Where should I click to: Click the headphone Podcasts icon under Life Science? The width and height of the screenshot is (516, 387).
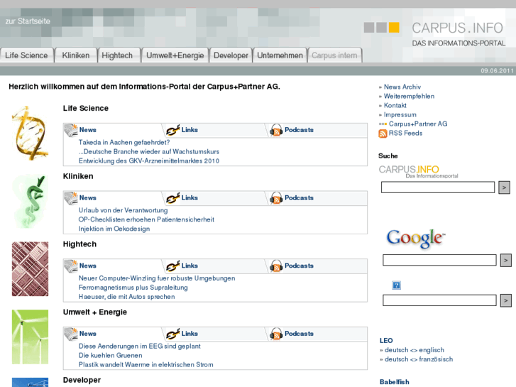276,130
